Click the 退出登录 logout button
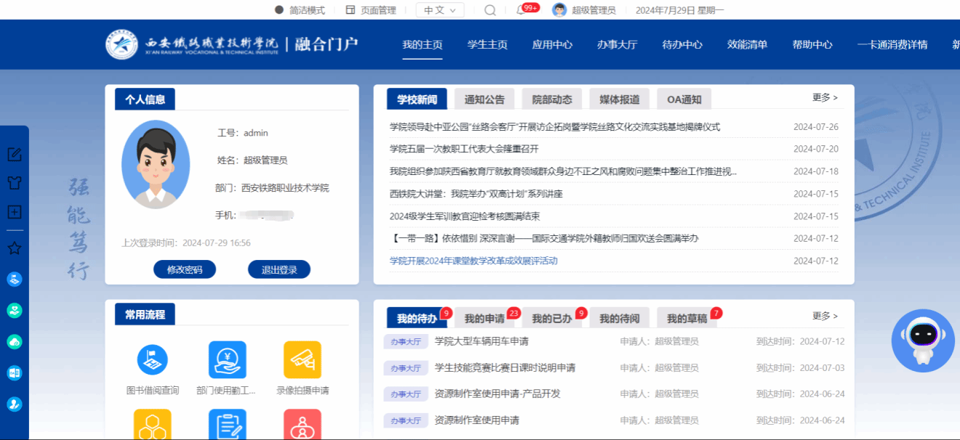 (x=279, y=269)
